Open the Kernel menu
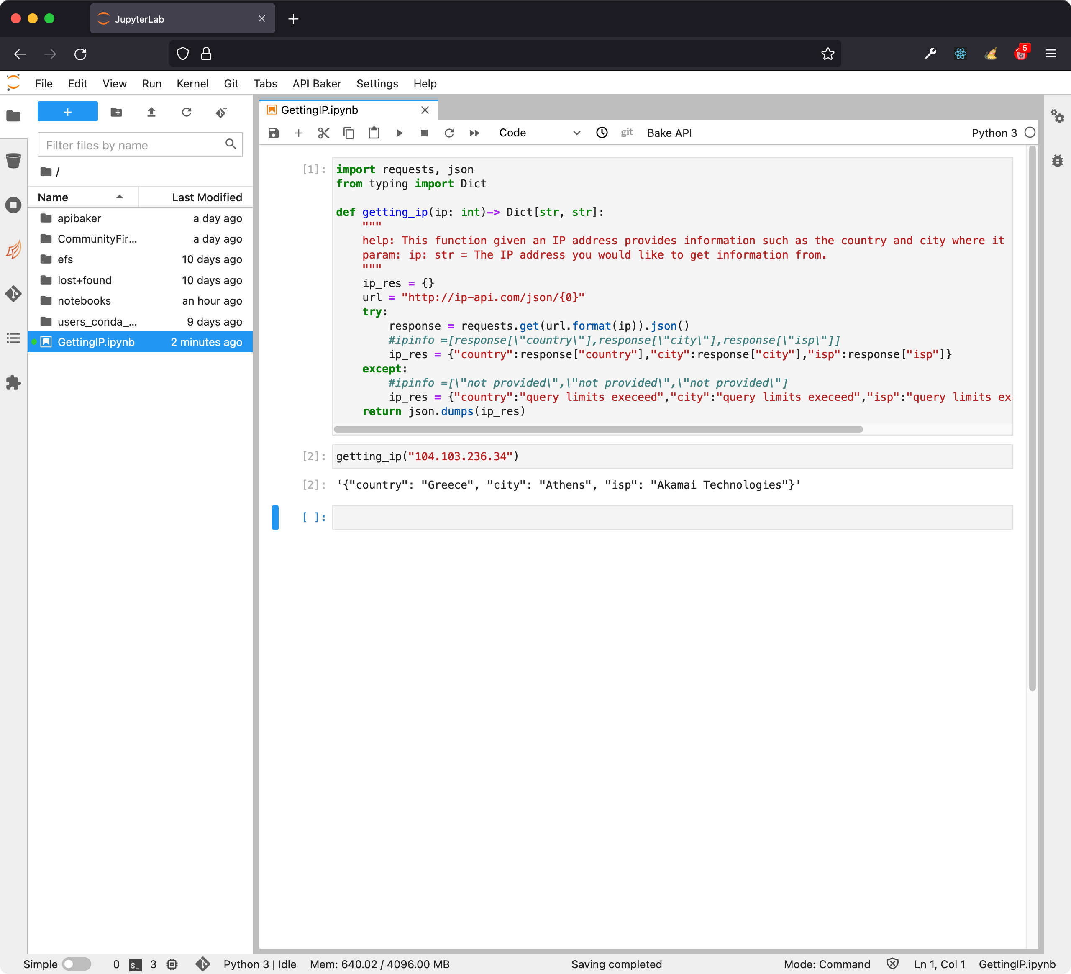 pos(192,83)
